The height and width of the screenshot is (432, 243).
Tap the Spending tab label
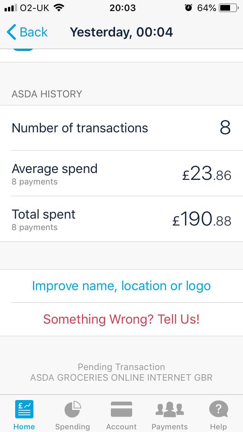(x=72, y=427)
